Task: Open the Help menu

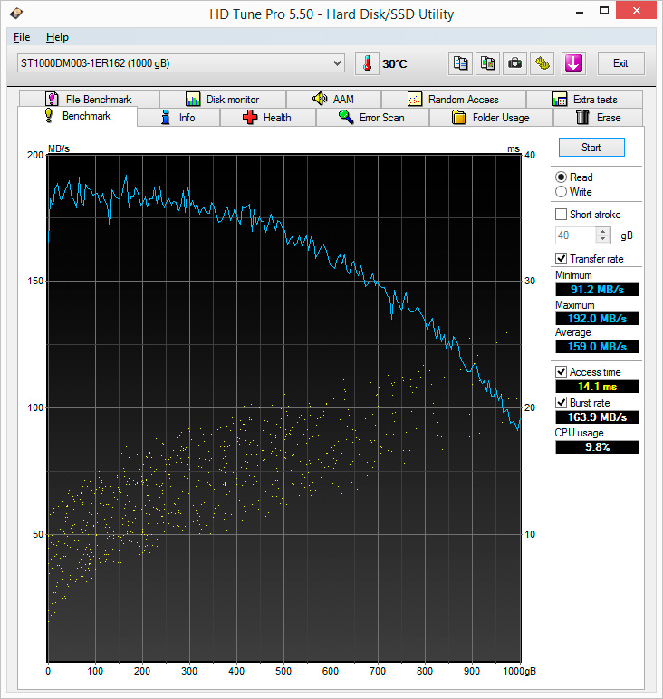Action: tap(57, 37)
